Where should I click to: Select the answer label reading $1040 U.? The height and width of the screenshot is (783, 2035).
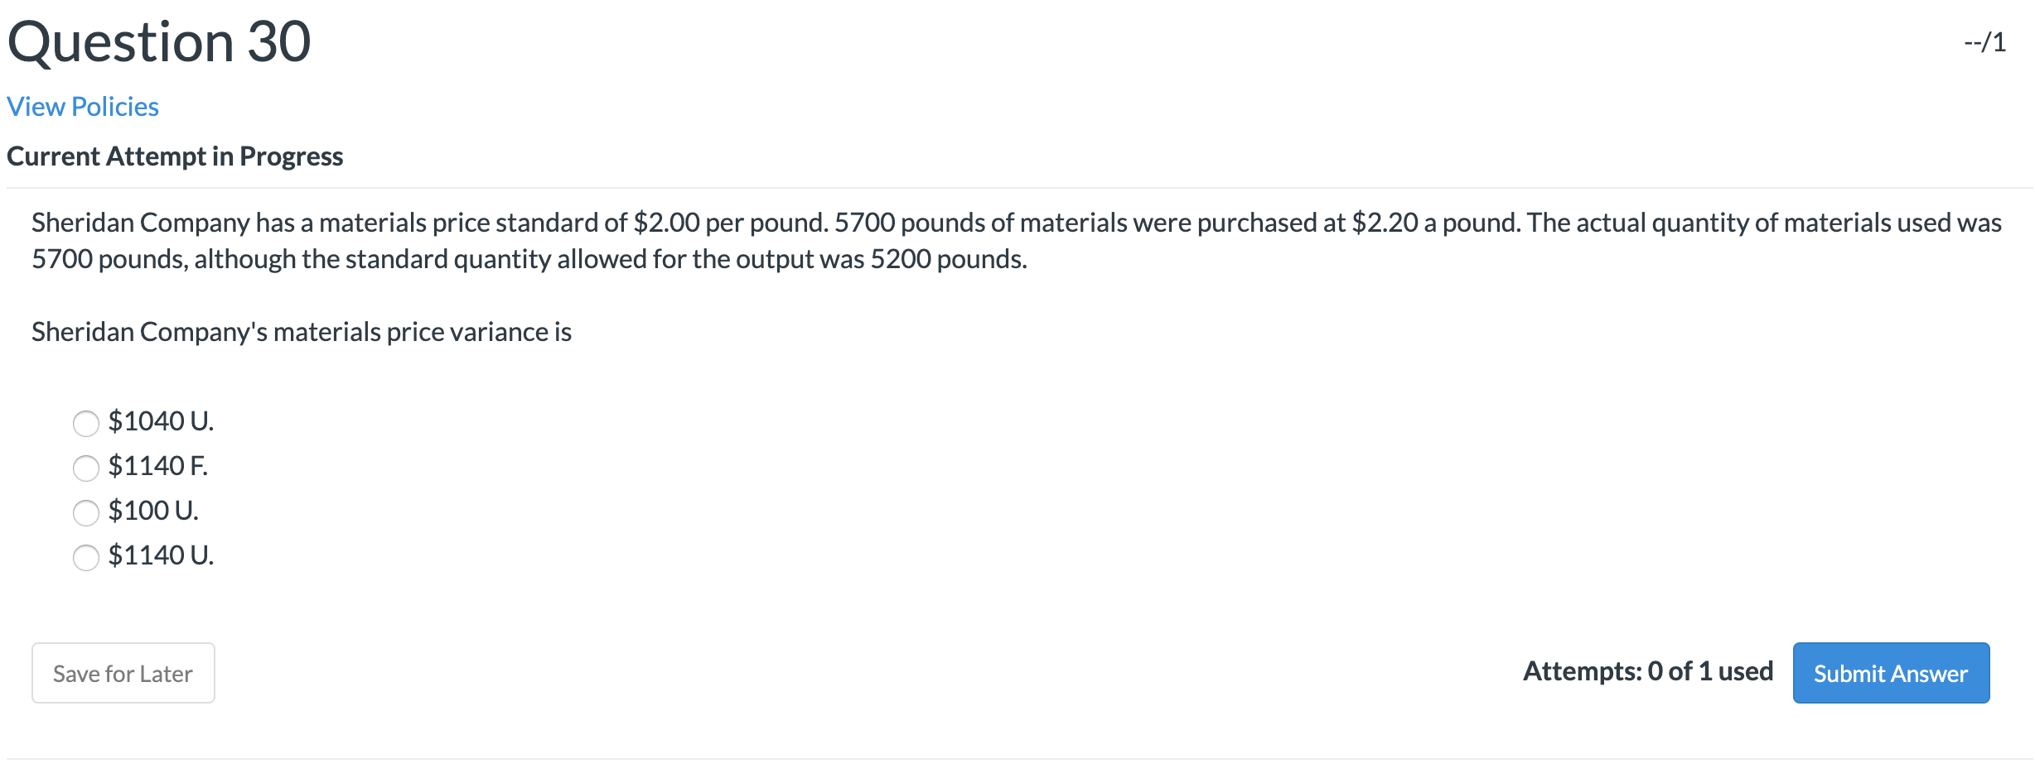click(x=160, y=421)
